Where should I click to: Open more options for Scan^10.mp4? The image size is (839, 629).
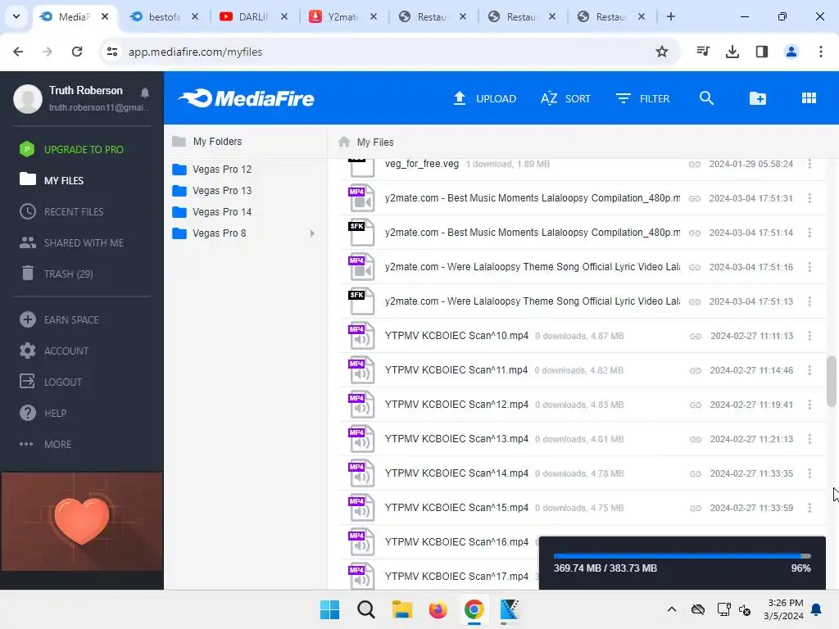810,336
